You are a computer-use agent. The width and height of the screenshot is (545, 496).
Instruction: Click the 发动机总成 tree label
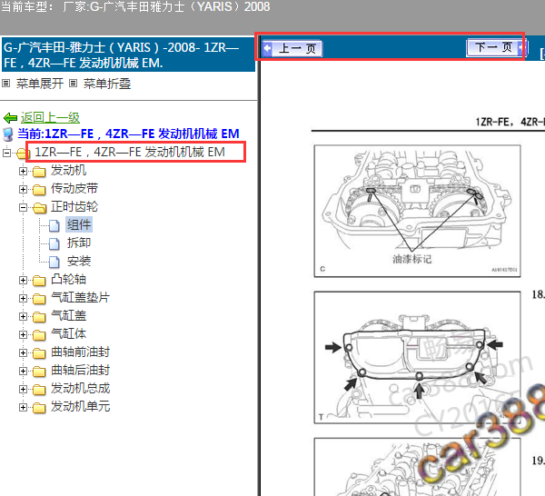pyautogui.click(x=80, y=388)
